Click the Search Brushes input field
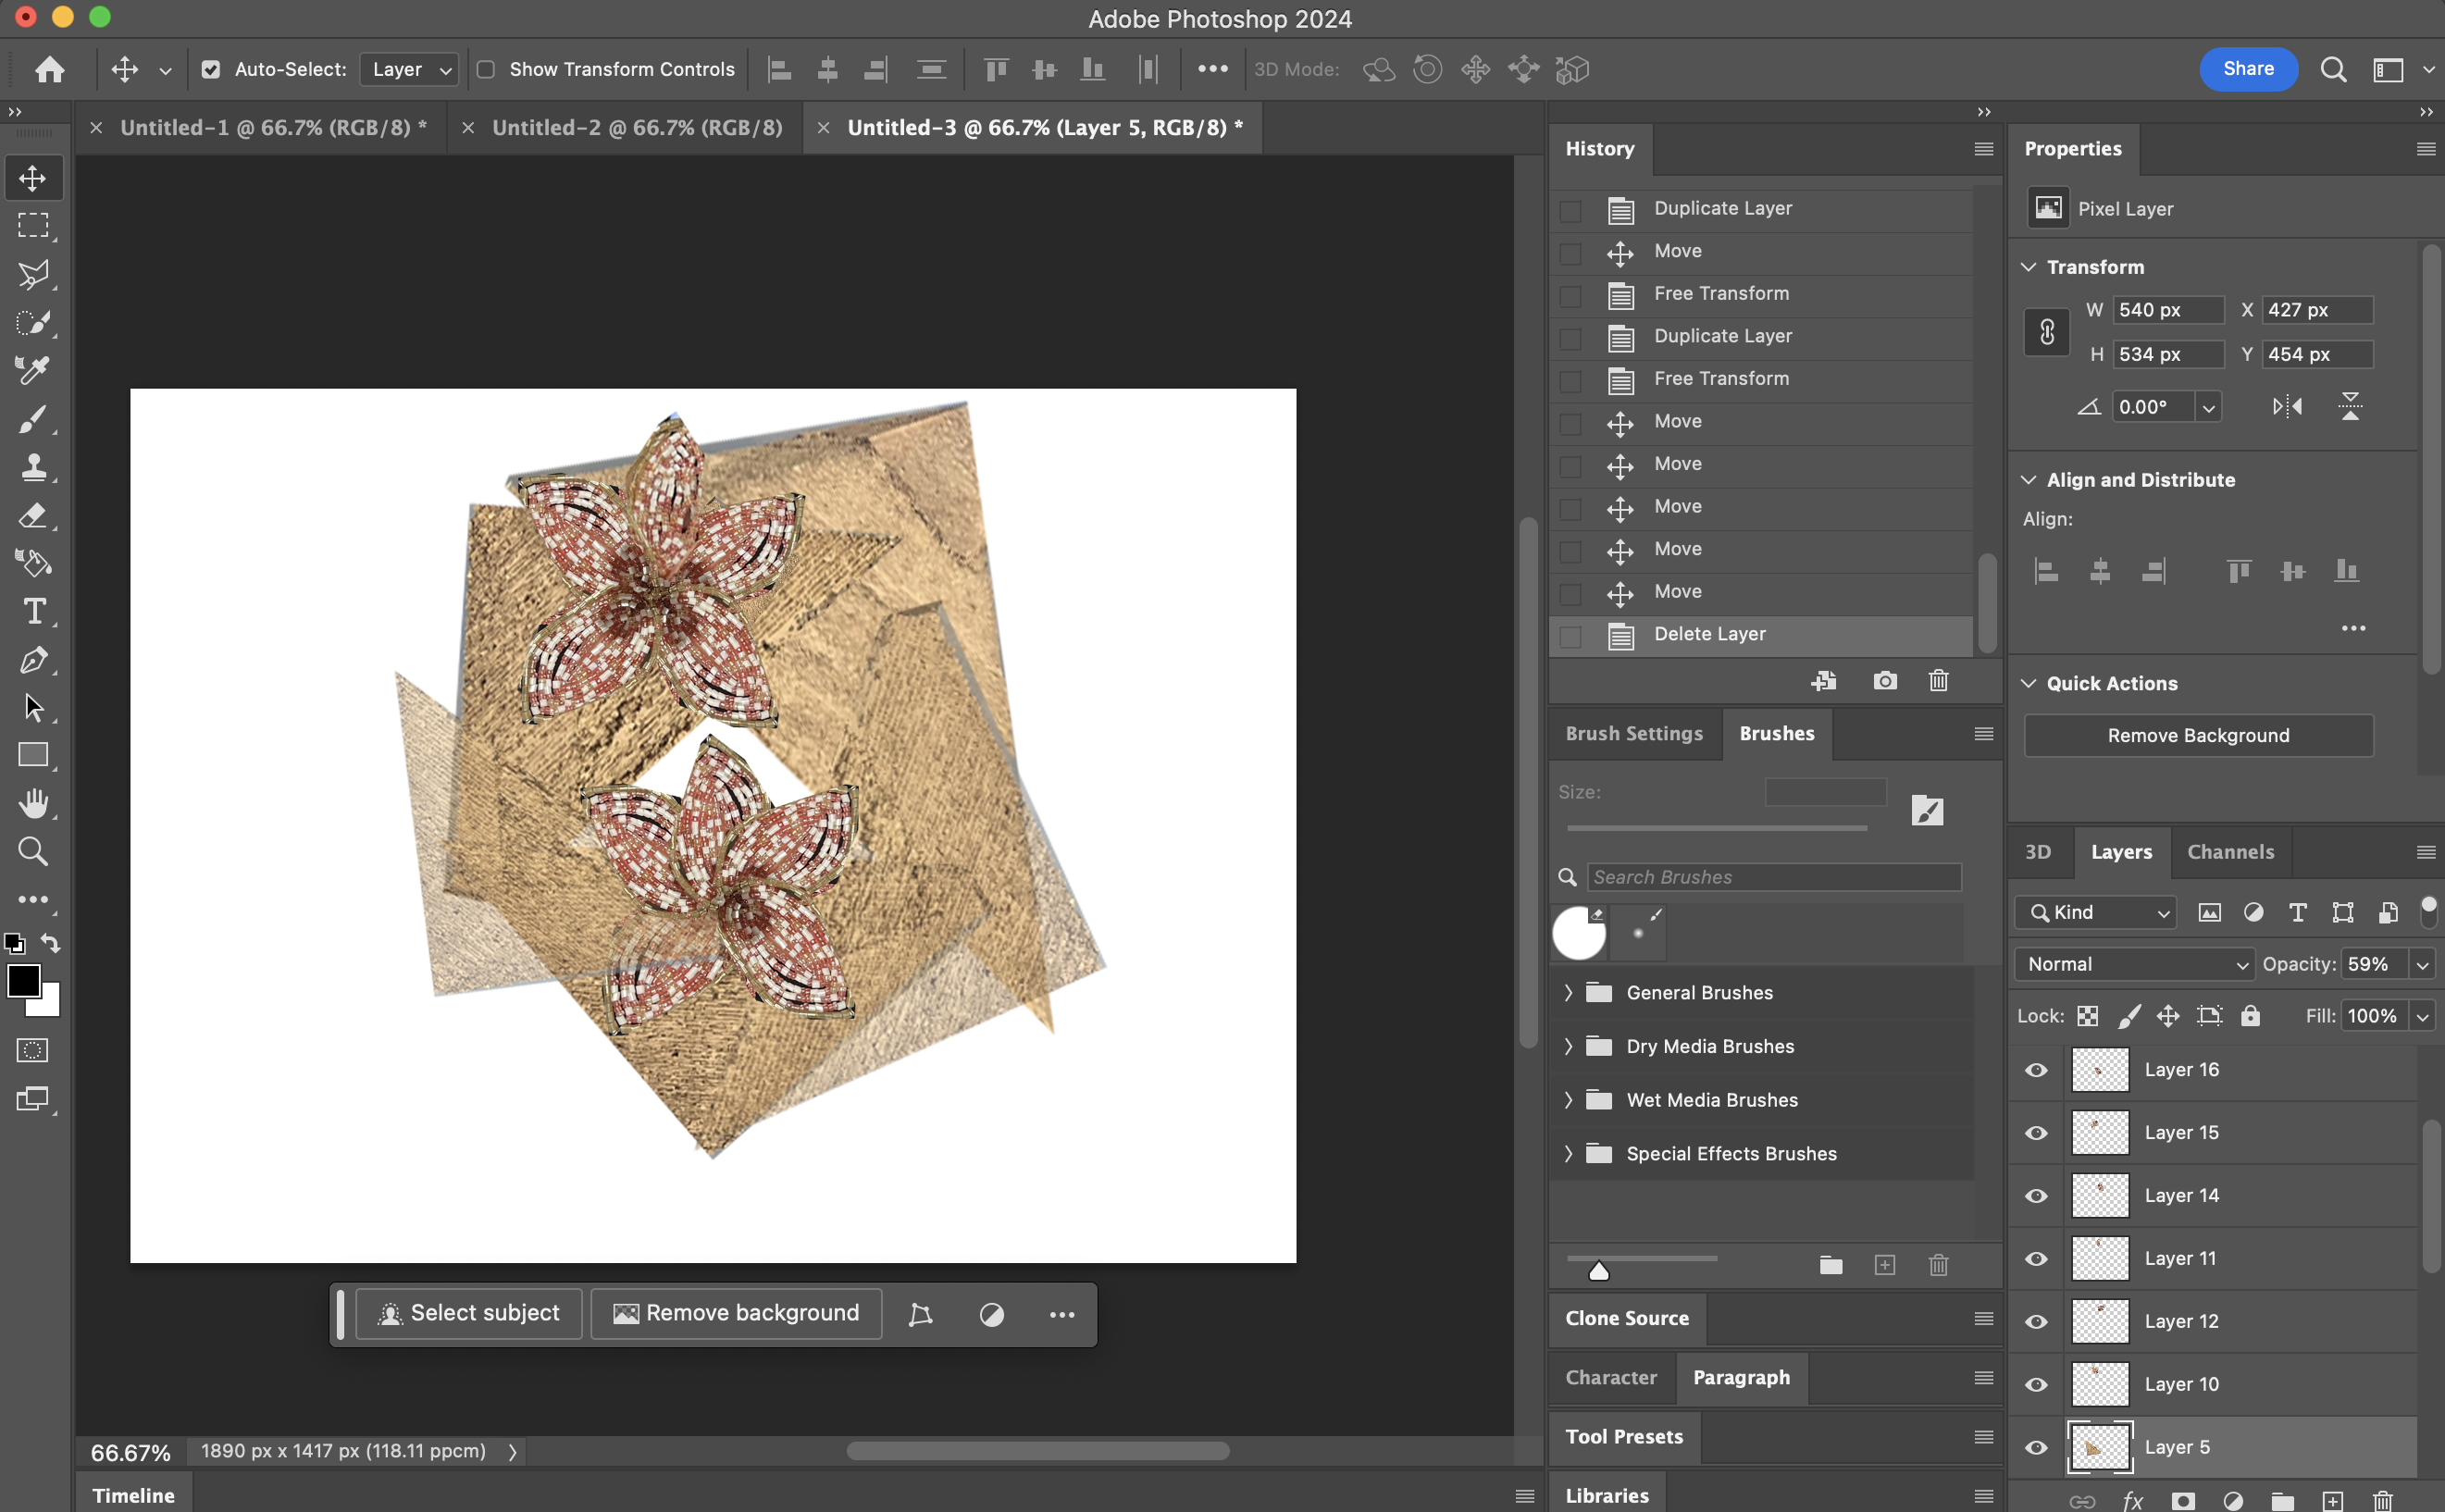The image size is (2445, 1512). pyautogui.click(x=1773, y=877)
